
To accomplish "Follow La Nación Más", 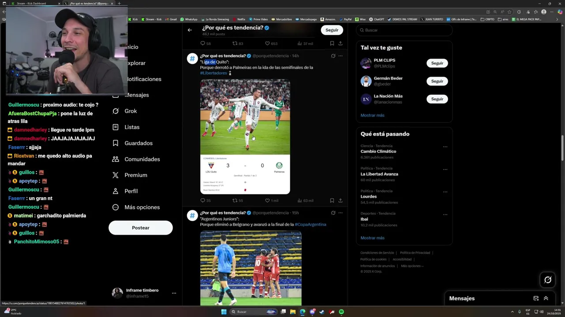I will point(437,99).
